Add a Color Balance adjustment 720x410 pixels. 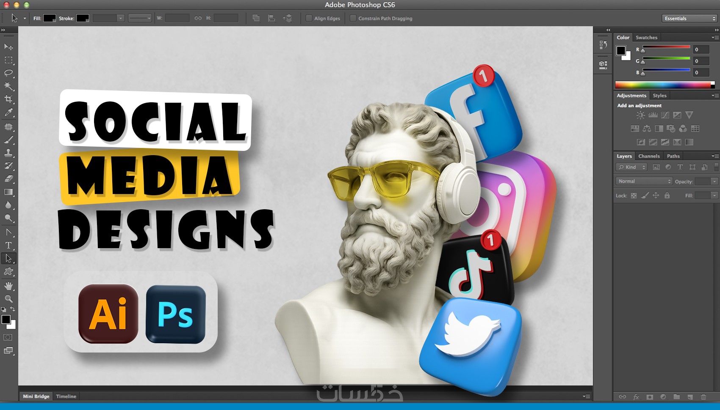[647, 128]
